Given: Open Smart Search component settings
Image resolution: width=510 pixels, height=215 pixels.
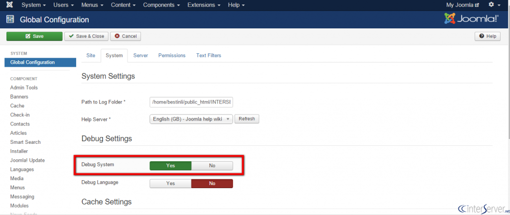Looking at the screenshot, I should 25,142.
